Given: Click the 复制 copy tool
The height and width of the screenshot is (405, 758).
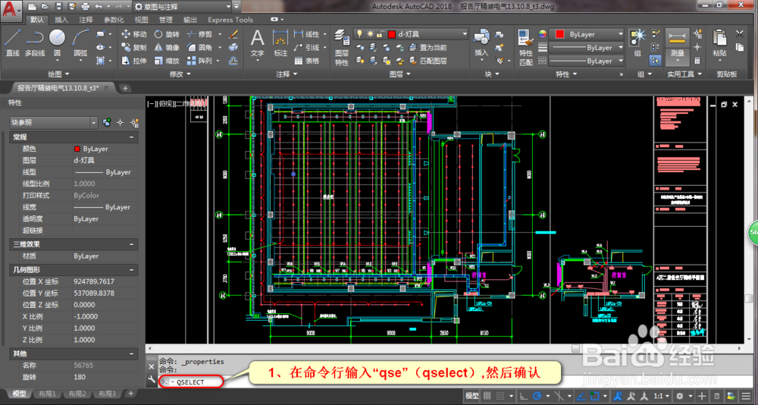Looking at the screenshot, I should pyautogui.click(x=134, y=48).
